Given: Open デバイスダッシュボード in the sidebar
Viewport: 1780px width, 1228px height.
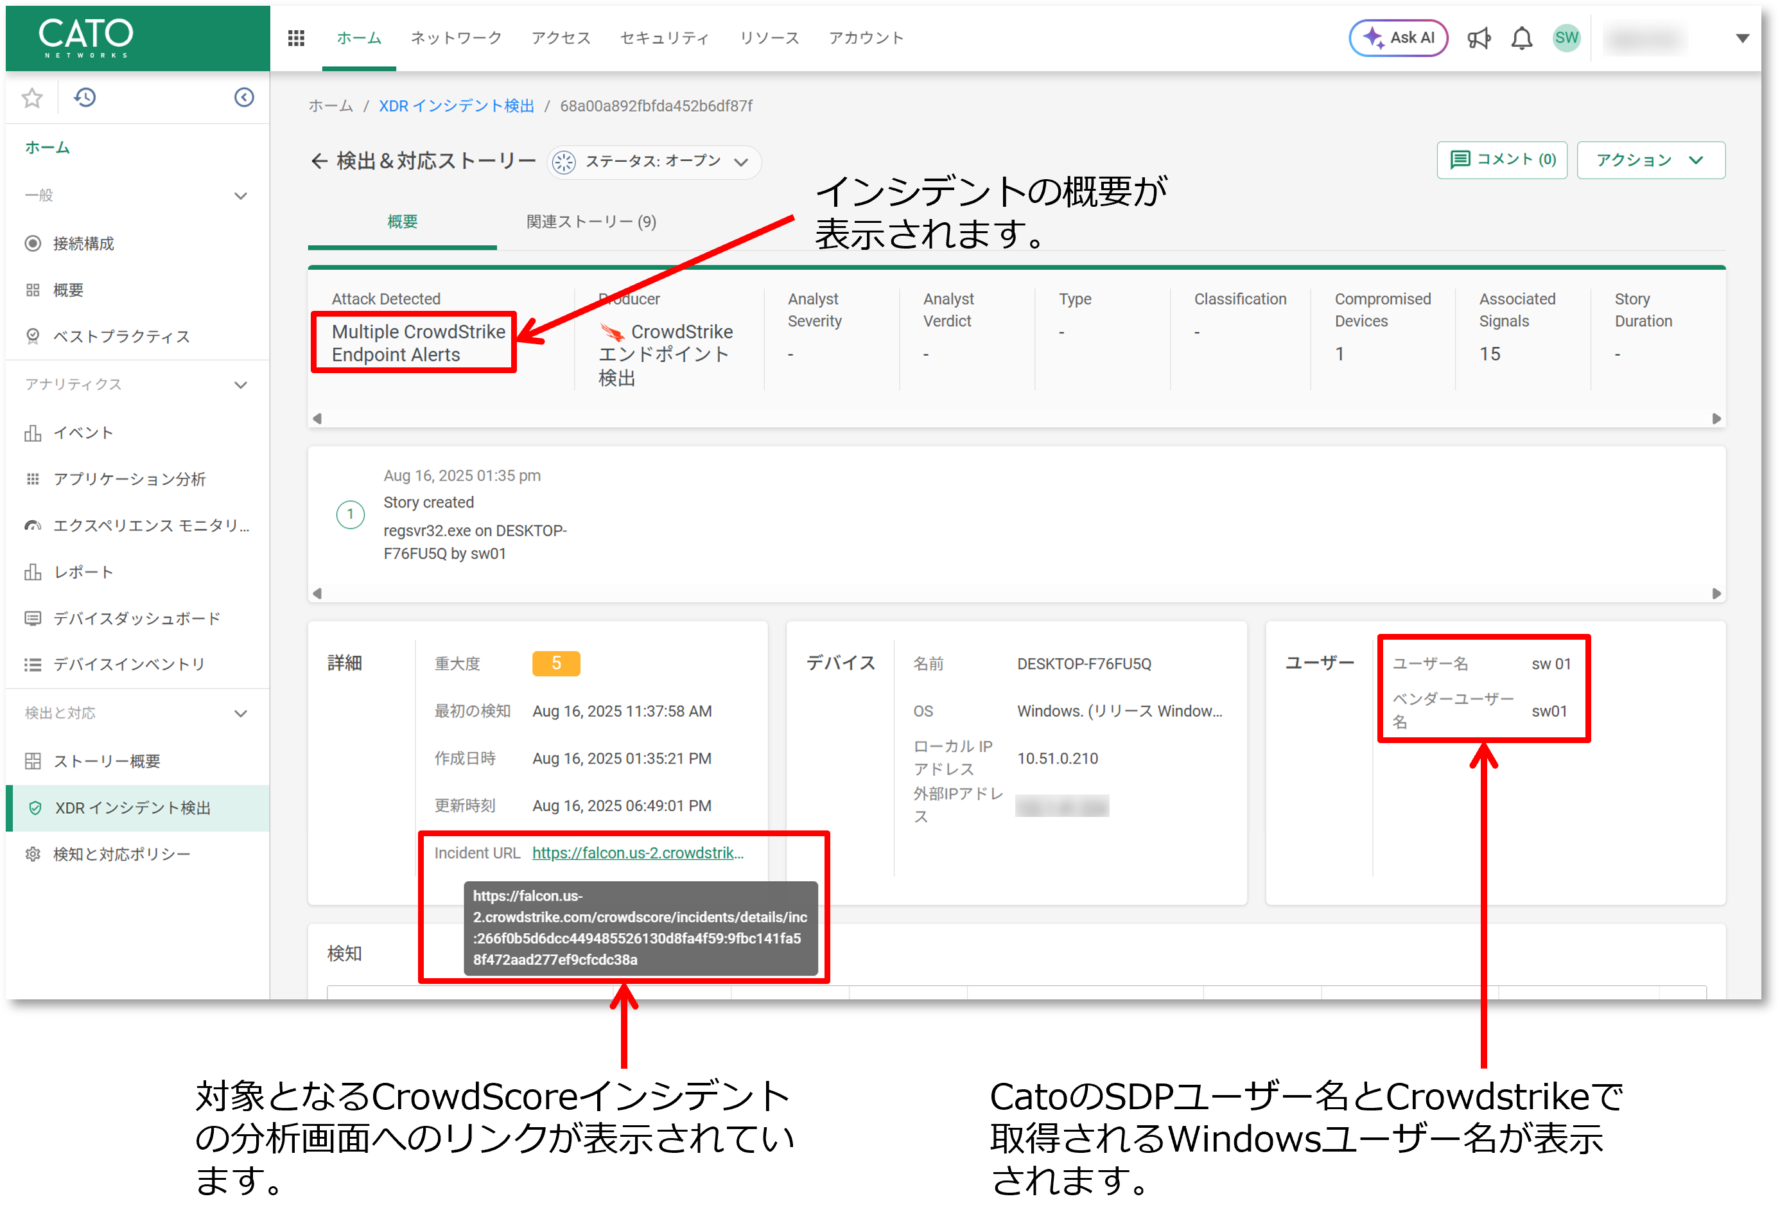Looking at the screenshot, I should pyautogui.click(x=136, y=618).
